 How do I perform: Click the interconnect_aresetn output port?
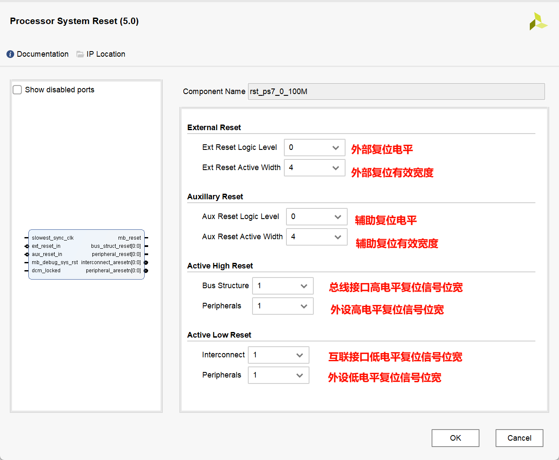coord(111,262)
